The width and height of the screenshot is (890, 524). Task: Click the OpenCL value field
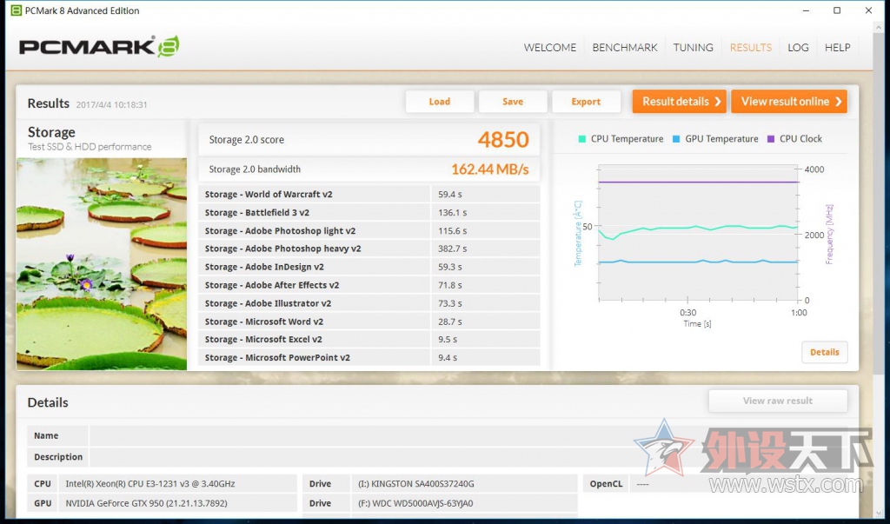pos(738,484)
